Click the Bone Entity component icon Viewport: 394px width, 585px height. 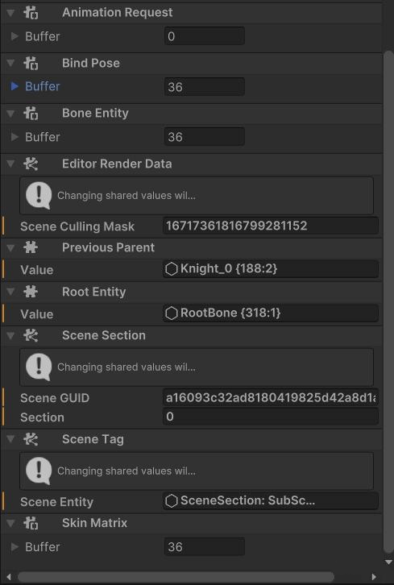31,113
